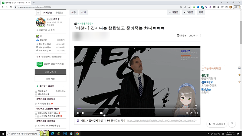
Task: Click the address bar URL
Action: pyautogui.click(x=34, y=7)
